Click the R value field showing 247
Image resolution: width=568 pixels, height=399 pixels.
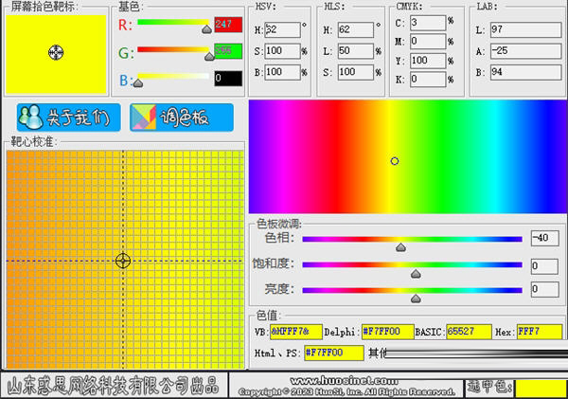pos(228,24)
